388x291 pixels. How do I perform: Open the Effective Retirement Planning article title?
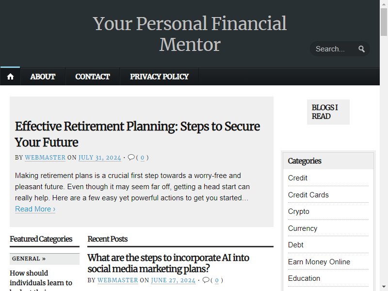pos(137,134)
